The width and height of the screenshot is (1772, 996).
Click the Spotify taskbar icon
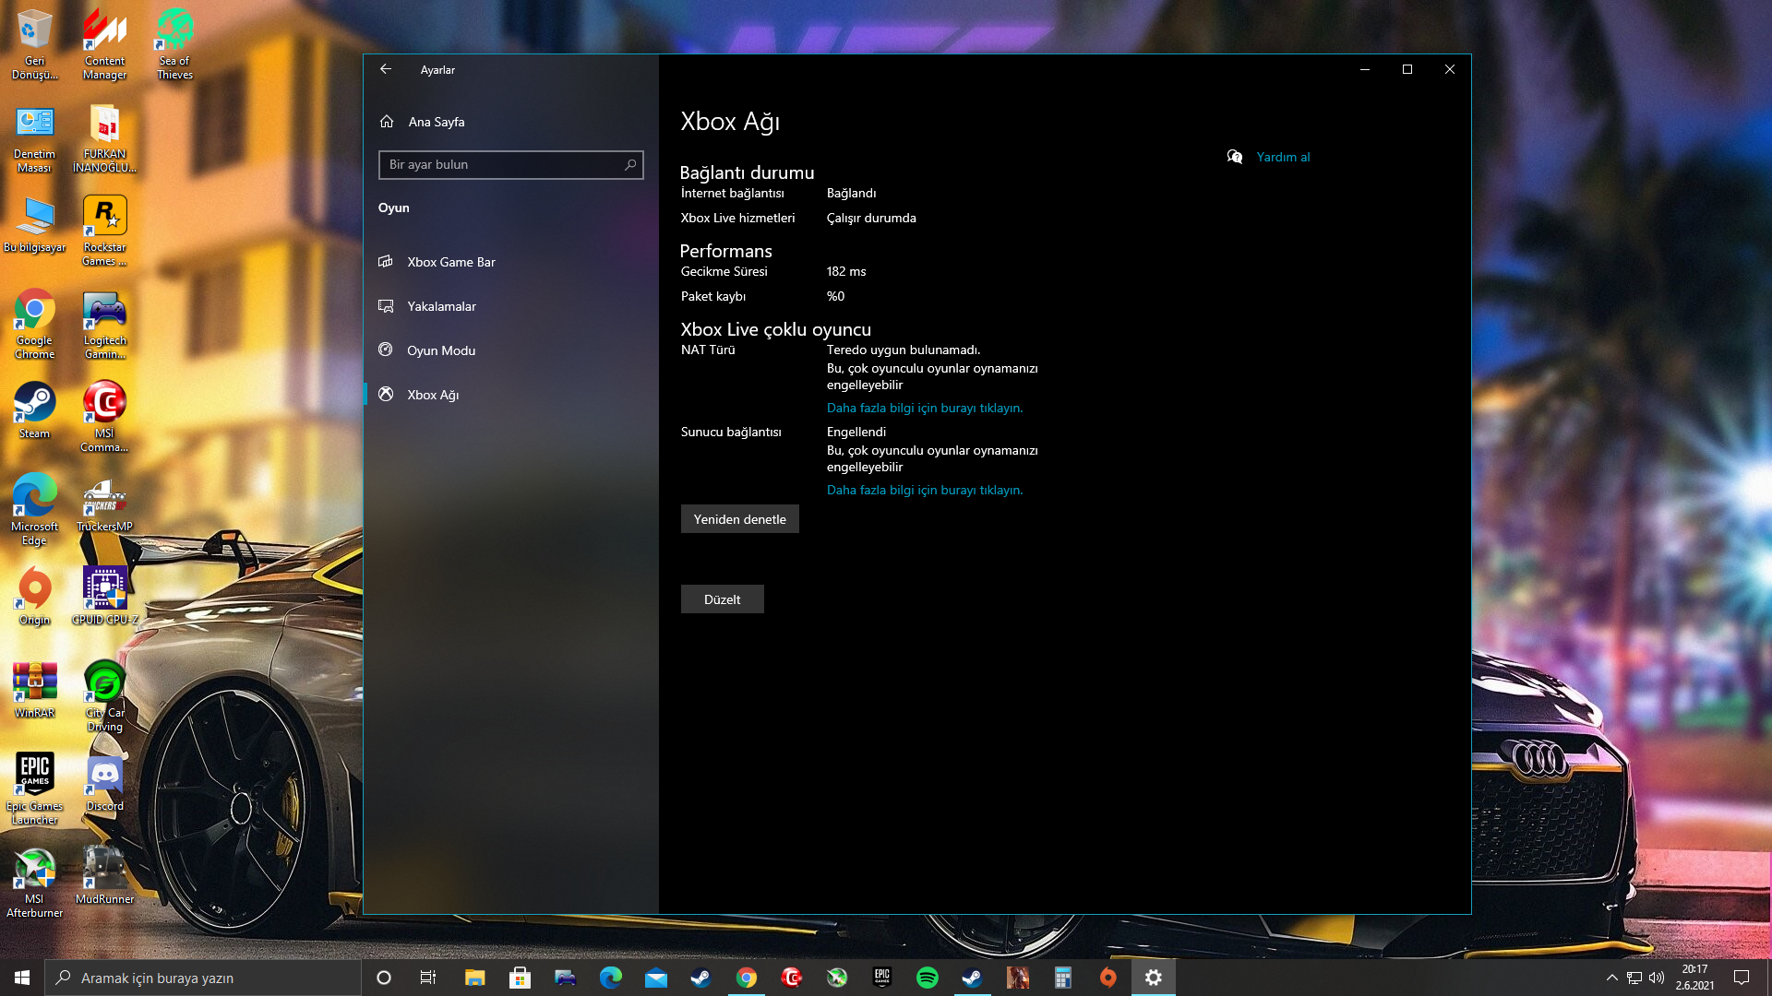click(x=927, y=978)
